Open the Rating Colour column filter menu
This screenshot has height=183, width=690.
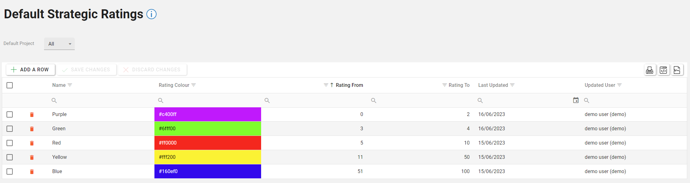click(x=194, y=85)
